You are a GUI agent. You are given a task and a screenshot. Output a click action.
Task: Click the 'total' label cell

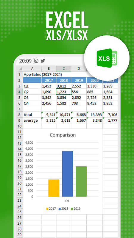(x=32, y=115)
